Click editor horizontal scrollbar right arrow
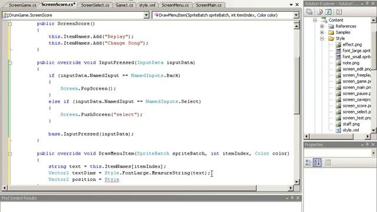Viewport: 377px width, 212px height. [290, 188]
